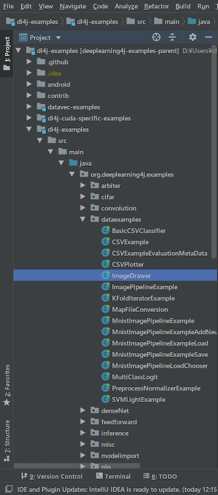Image resolution: width=218 pixels, height=495 pixels.
Task: Expand the misc package
Action: click(x=83, y=444)
